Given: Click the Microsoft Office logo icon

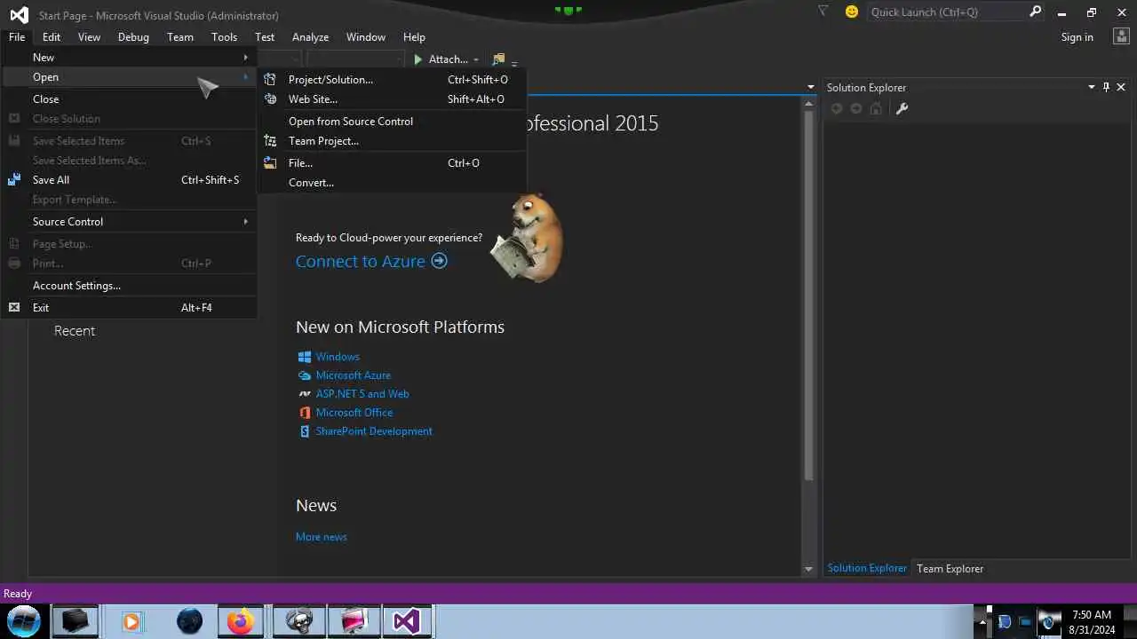Looking at the screenshot, I should [304, 412].
